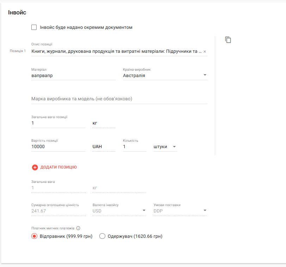Open Країна-виробник dropdown showing Австралія
The image size is (286, 267).
[165, 75]
